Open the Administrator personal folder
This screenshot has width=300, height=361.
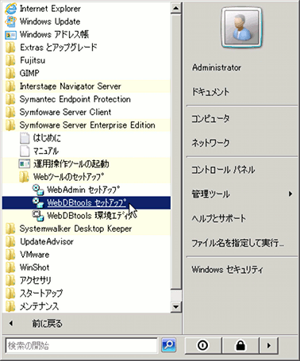[217, 67]
